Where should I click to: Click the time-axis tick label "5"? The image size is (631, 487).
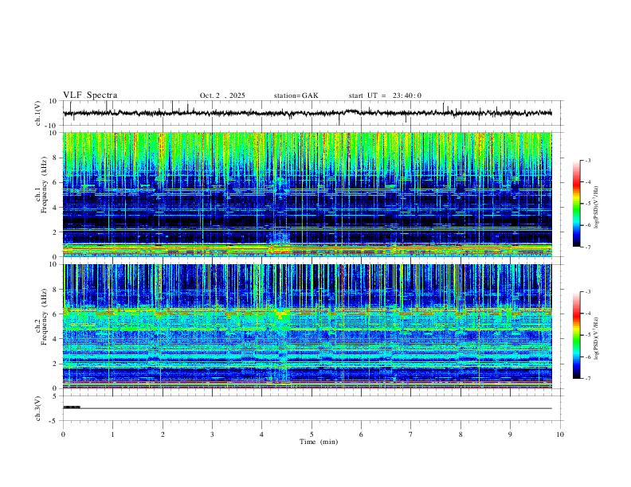[x=312, y=434]
